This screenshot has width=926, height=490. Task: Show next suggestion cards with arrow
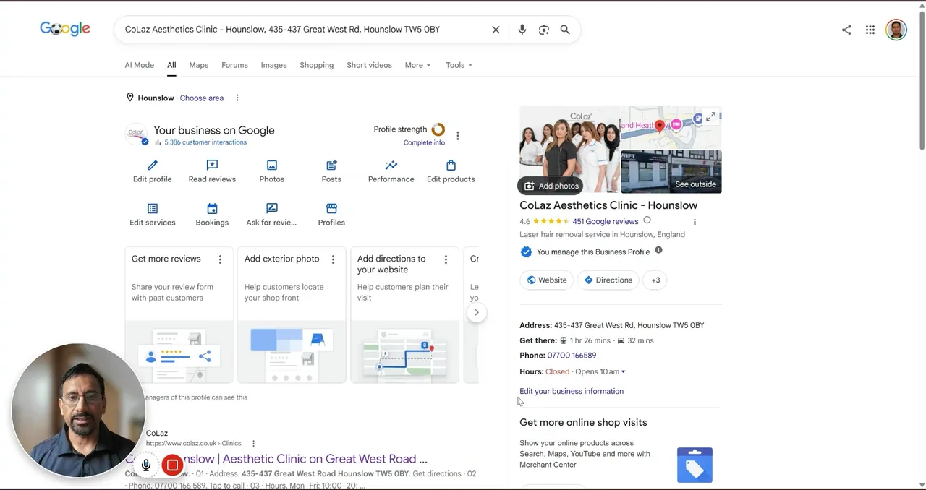tap(476, 313)
